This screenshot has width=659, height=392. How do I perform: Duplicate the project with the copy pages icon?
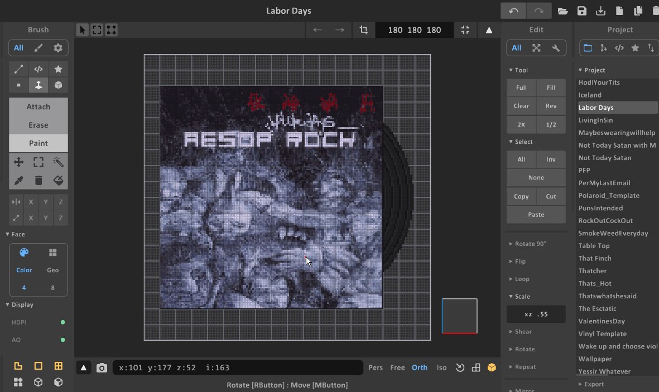[x=638, y=11]
